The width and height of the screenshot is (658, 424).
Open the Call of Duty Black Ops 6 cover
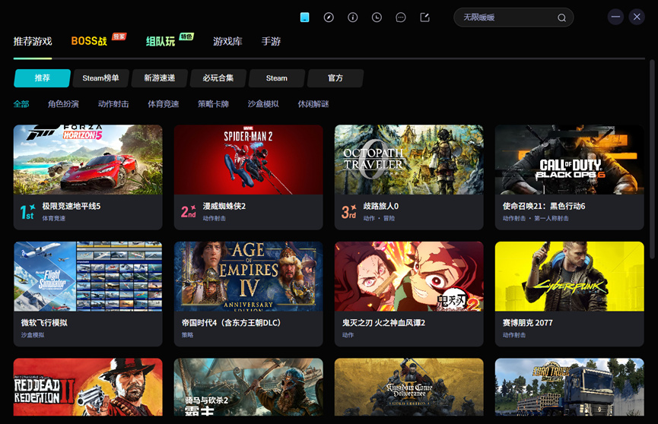[570, 160]
